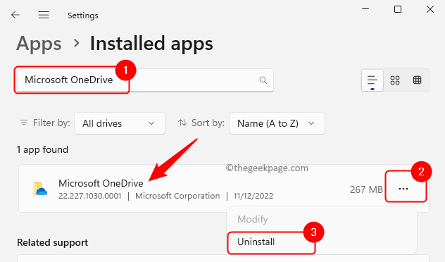Click the Microsoft OneDrive search field
This screenshot has height=262, width=445.
click(145, 80)
